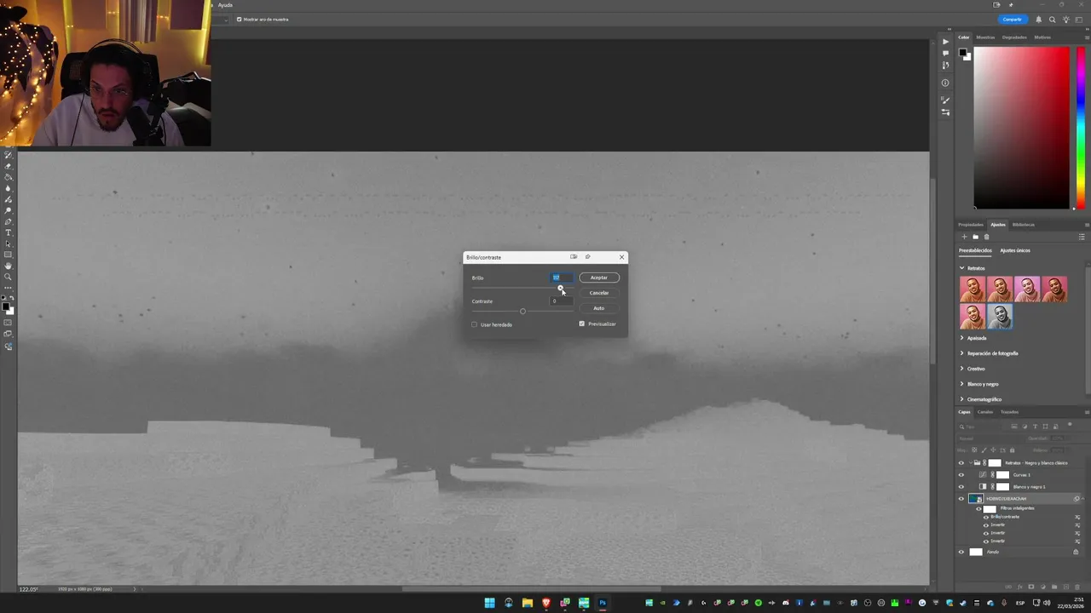
Task: Click Aceptar in Brillo/contraste dialog
Action: pyautogui.click(x=599, y=278)
